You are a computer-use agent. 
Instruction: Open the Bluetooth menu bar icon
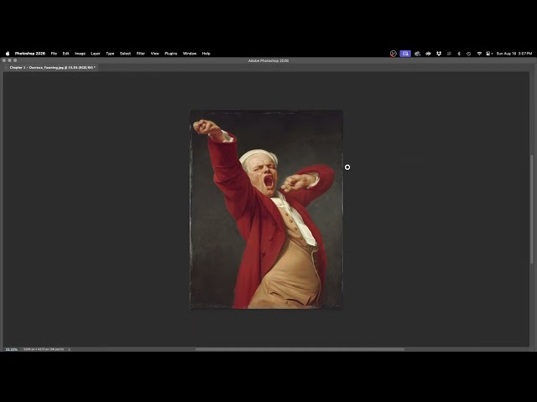pos(459,54)
